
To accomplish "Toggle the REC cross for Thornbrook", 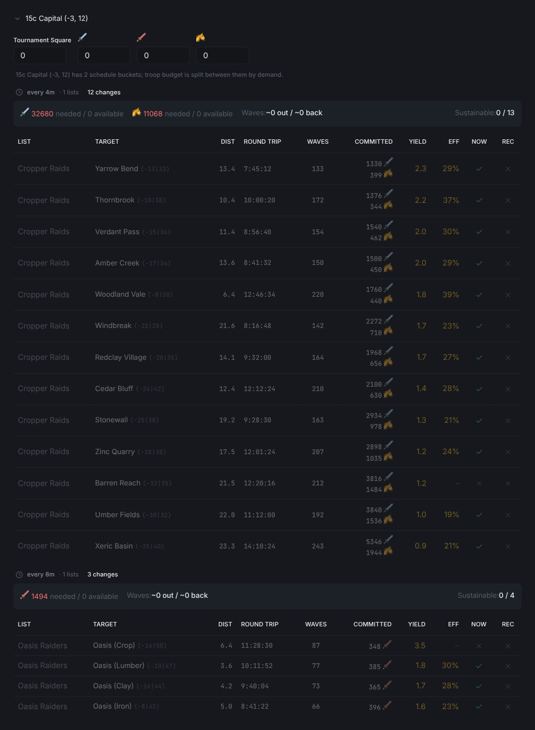I will coord(508,200).
